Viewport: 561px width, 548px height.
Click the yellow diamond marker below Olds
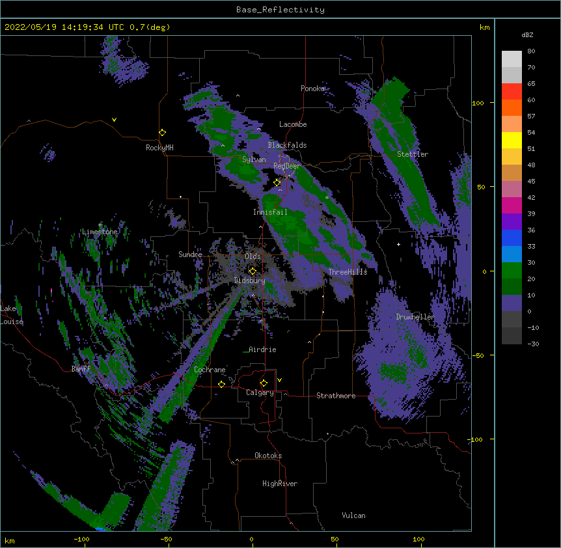click(253, 271)
